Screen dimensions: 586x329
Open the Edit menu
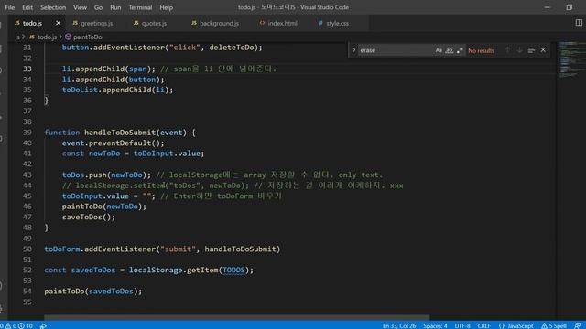click(27, 7)
